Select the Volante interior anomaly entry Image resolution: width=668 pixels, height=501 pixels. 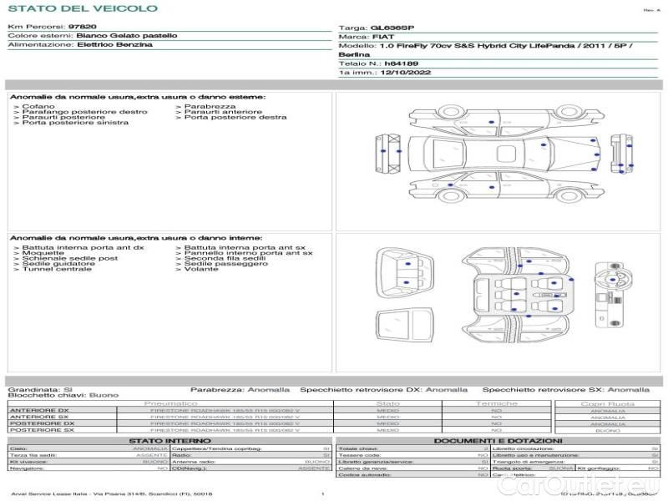(x=200, y=270)
